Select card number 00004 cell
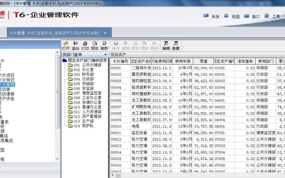Image resolution: width=285 pixels, height=178 pixels. click(120, 87)
